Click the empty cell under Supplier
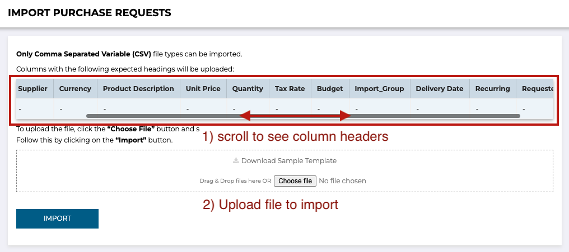The height and width of the screenshot is (252, 569). pyautogui.click(x=35, y=108)
